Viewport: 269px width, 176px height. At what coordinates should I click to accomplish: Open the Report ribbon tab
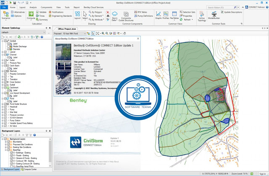pyautogui.click(x=76, y=8)
